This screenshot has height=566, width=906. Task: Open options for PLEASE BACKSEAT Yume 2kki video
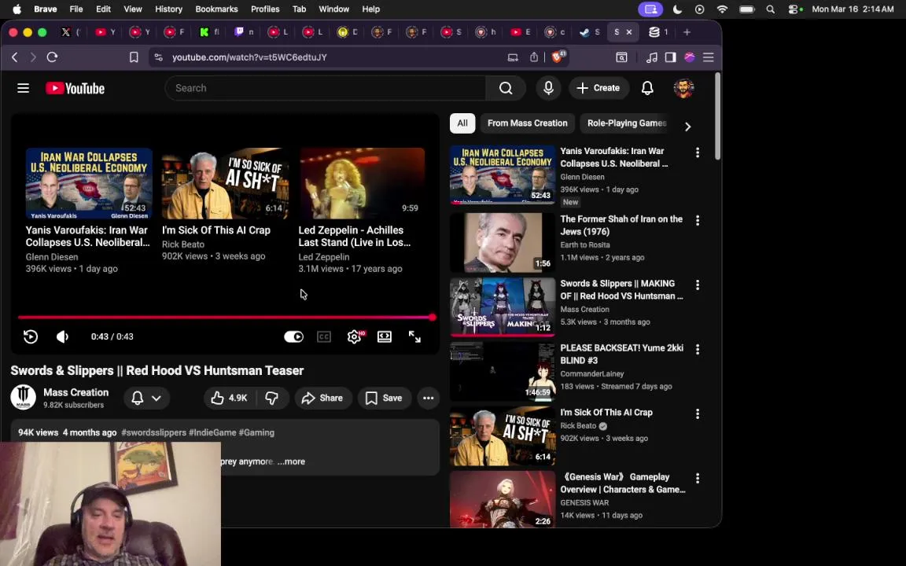[698, 349]
